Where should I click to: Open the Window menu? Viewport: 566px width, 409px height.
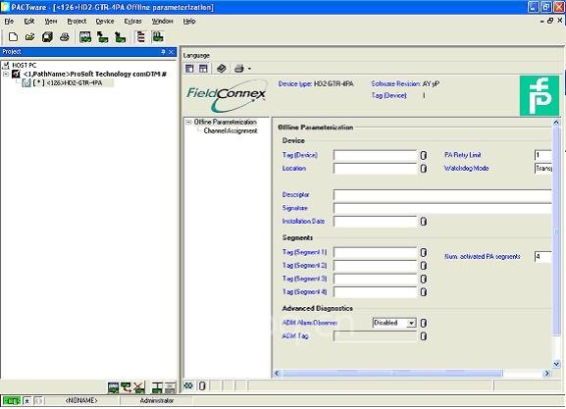point(162,22)
